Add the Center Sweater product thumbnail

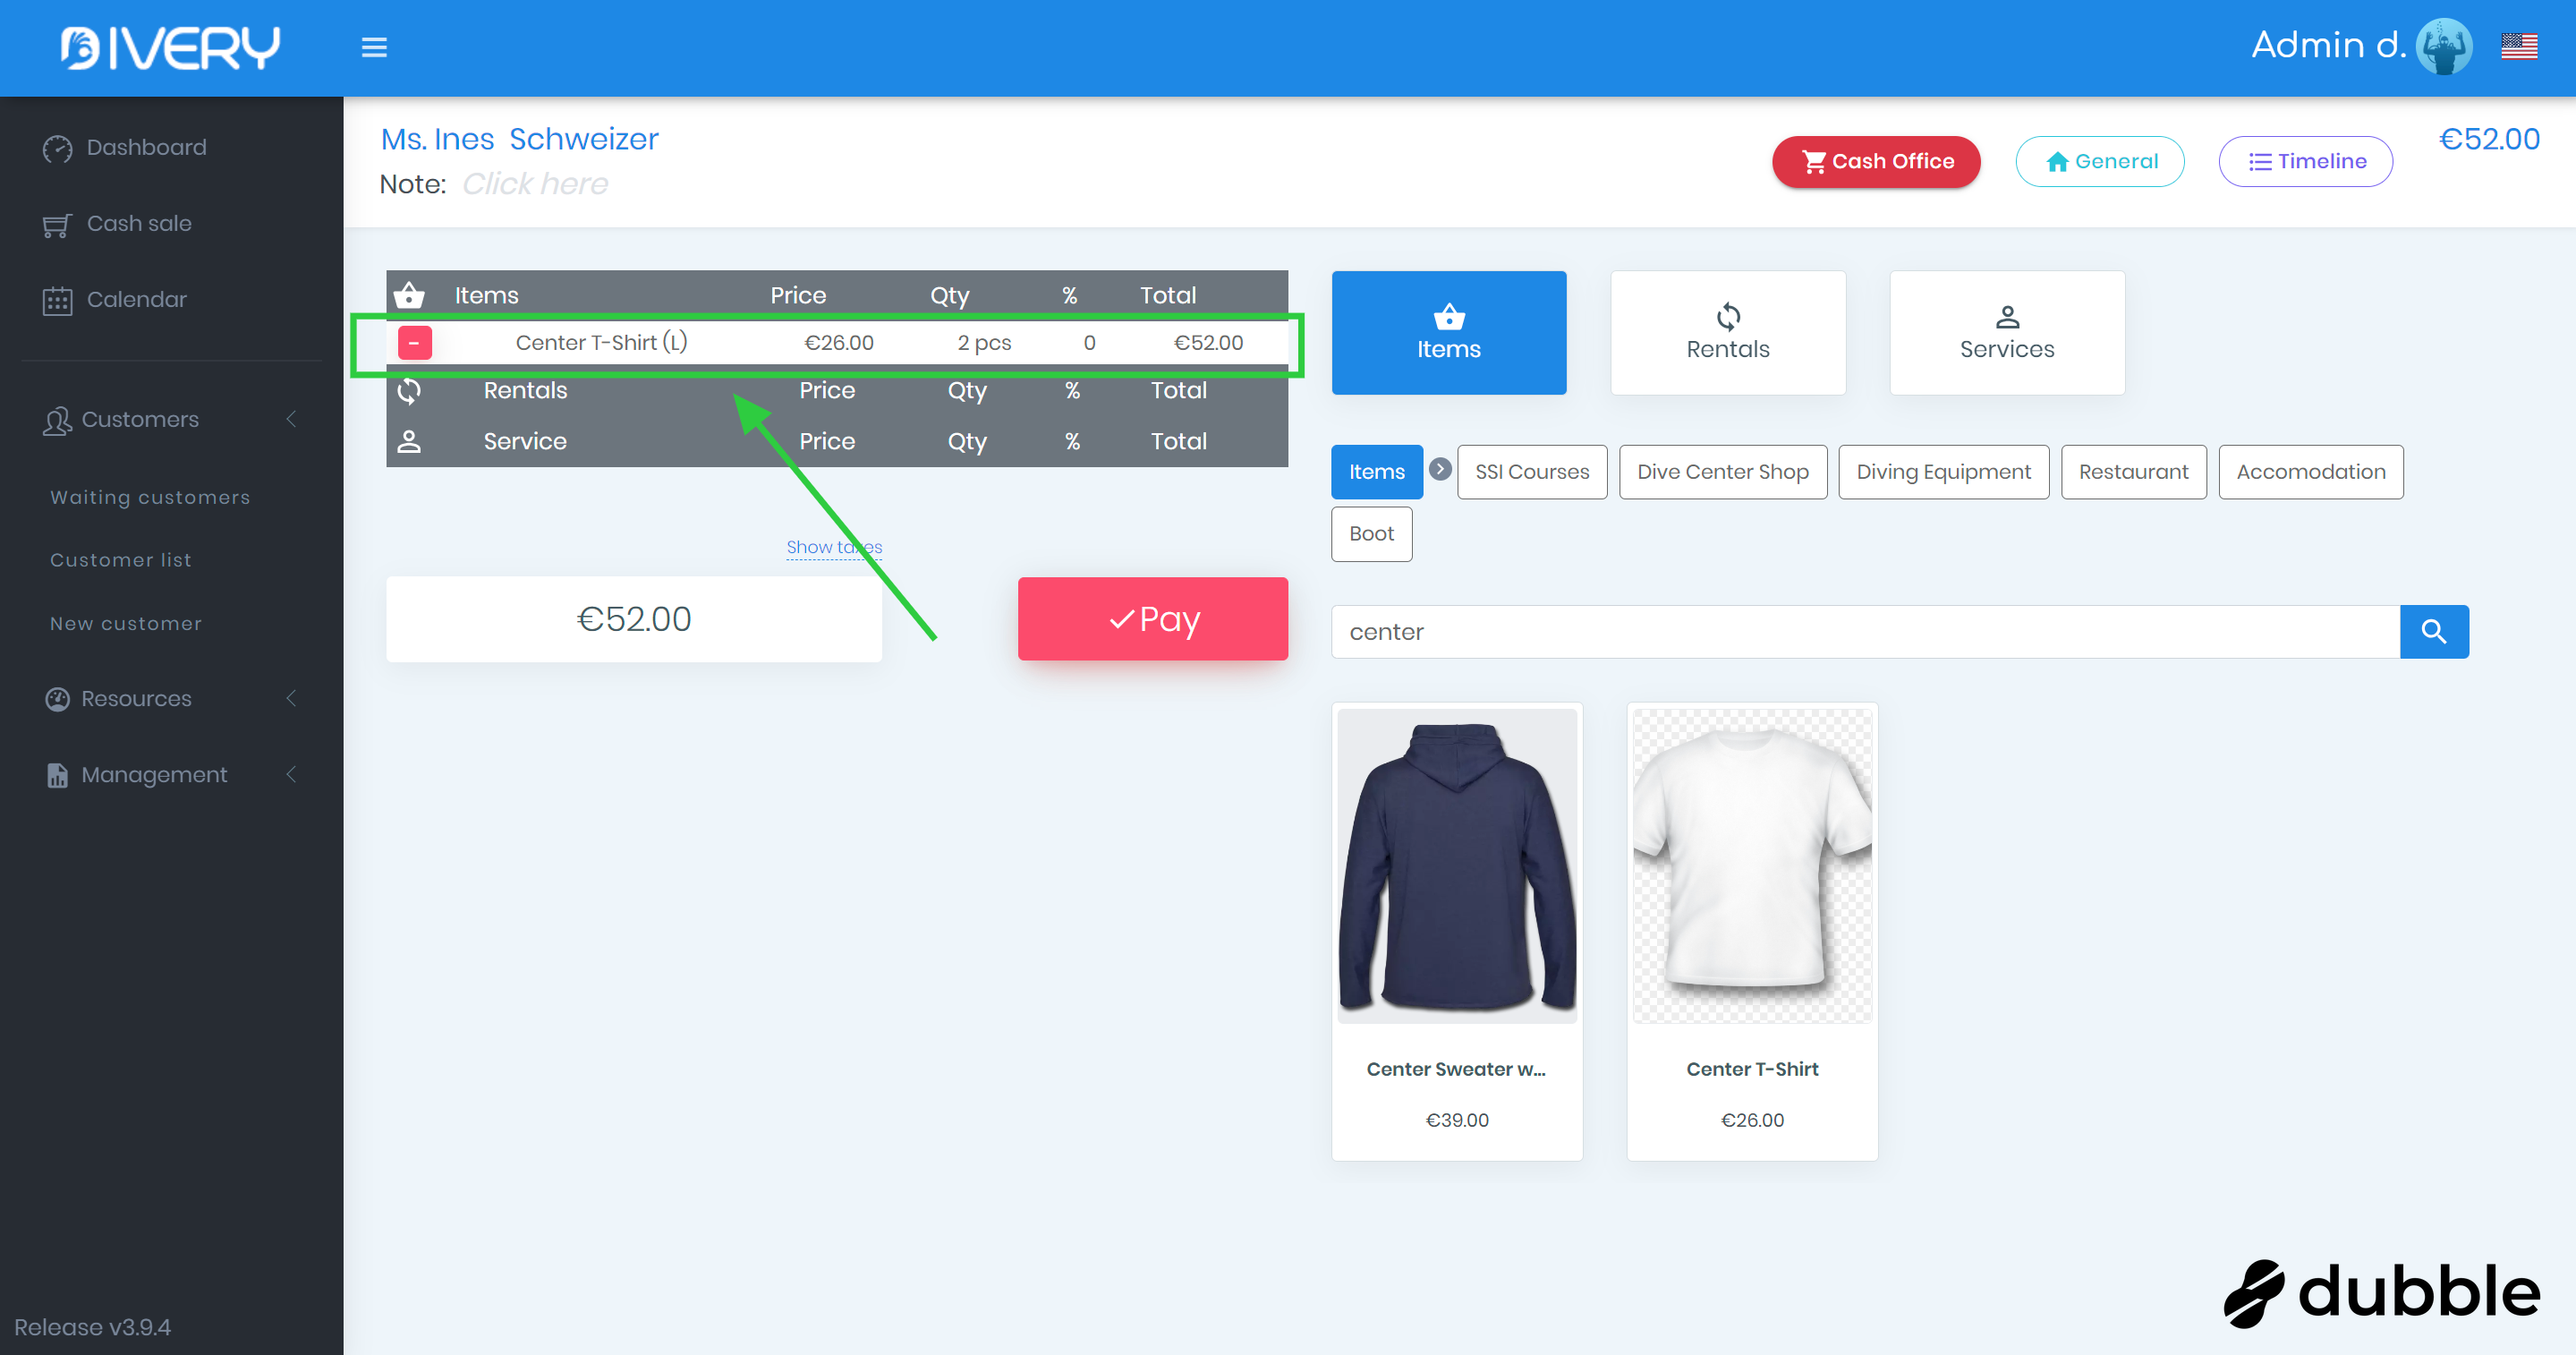1456,866
